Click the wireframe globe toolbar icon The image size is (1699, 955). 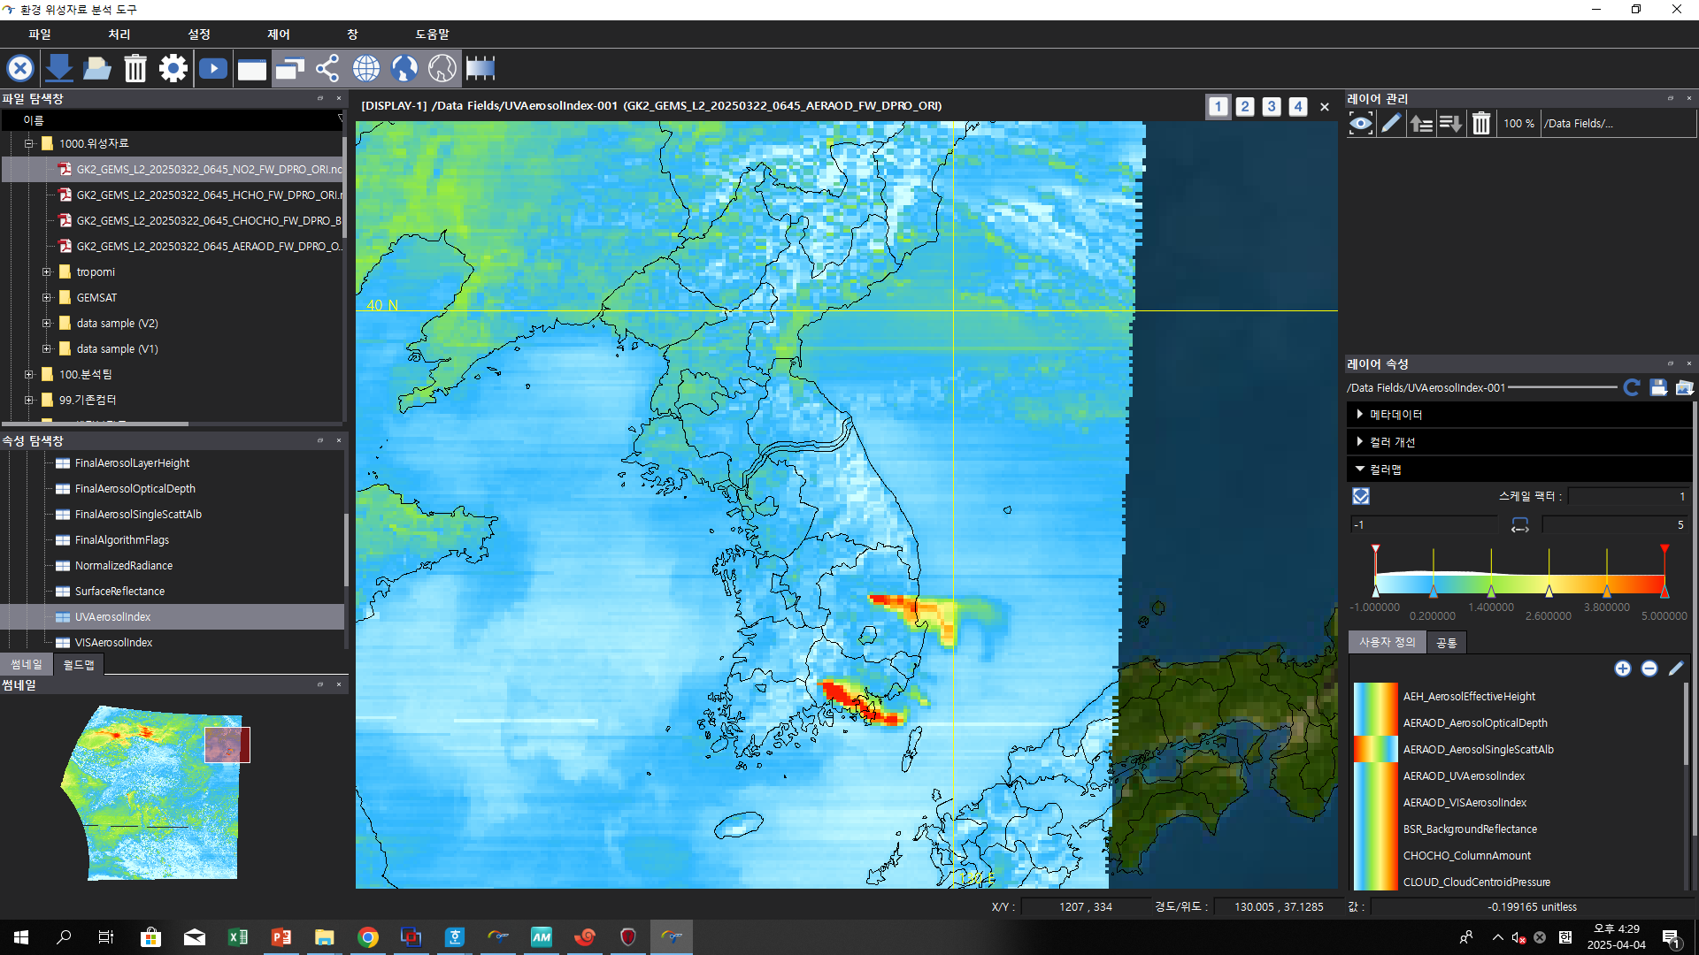tap(365, 68)
